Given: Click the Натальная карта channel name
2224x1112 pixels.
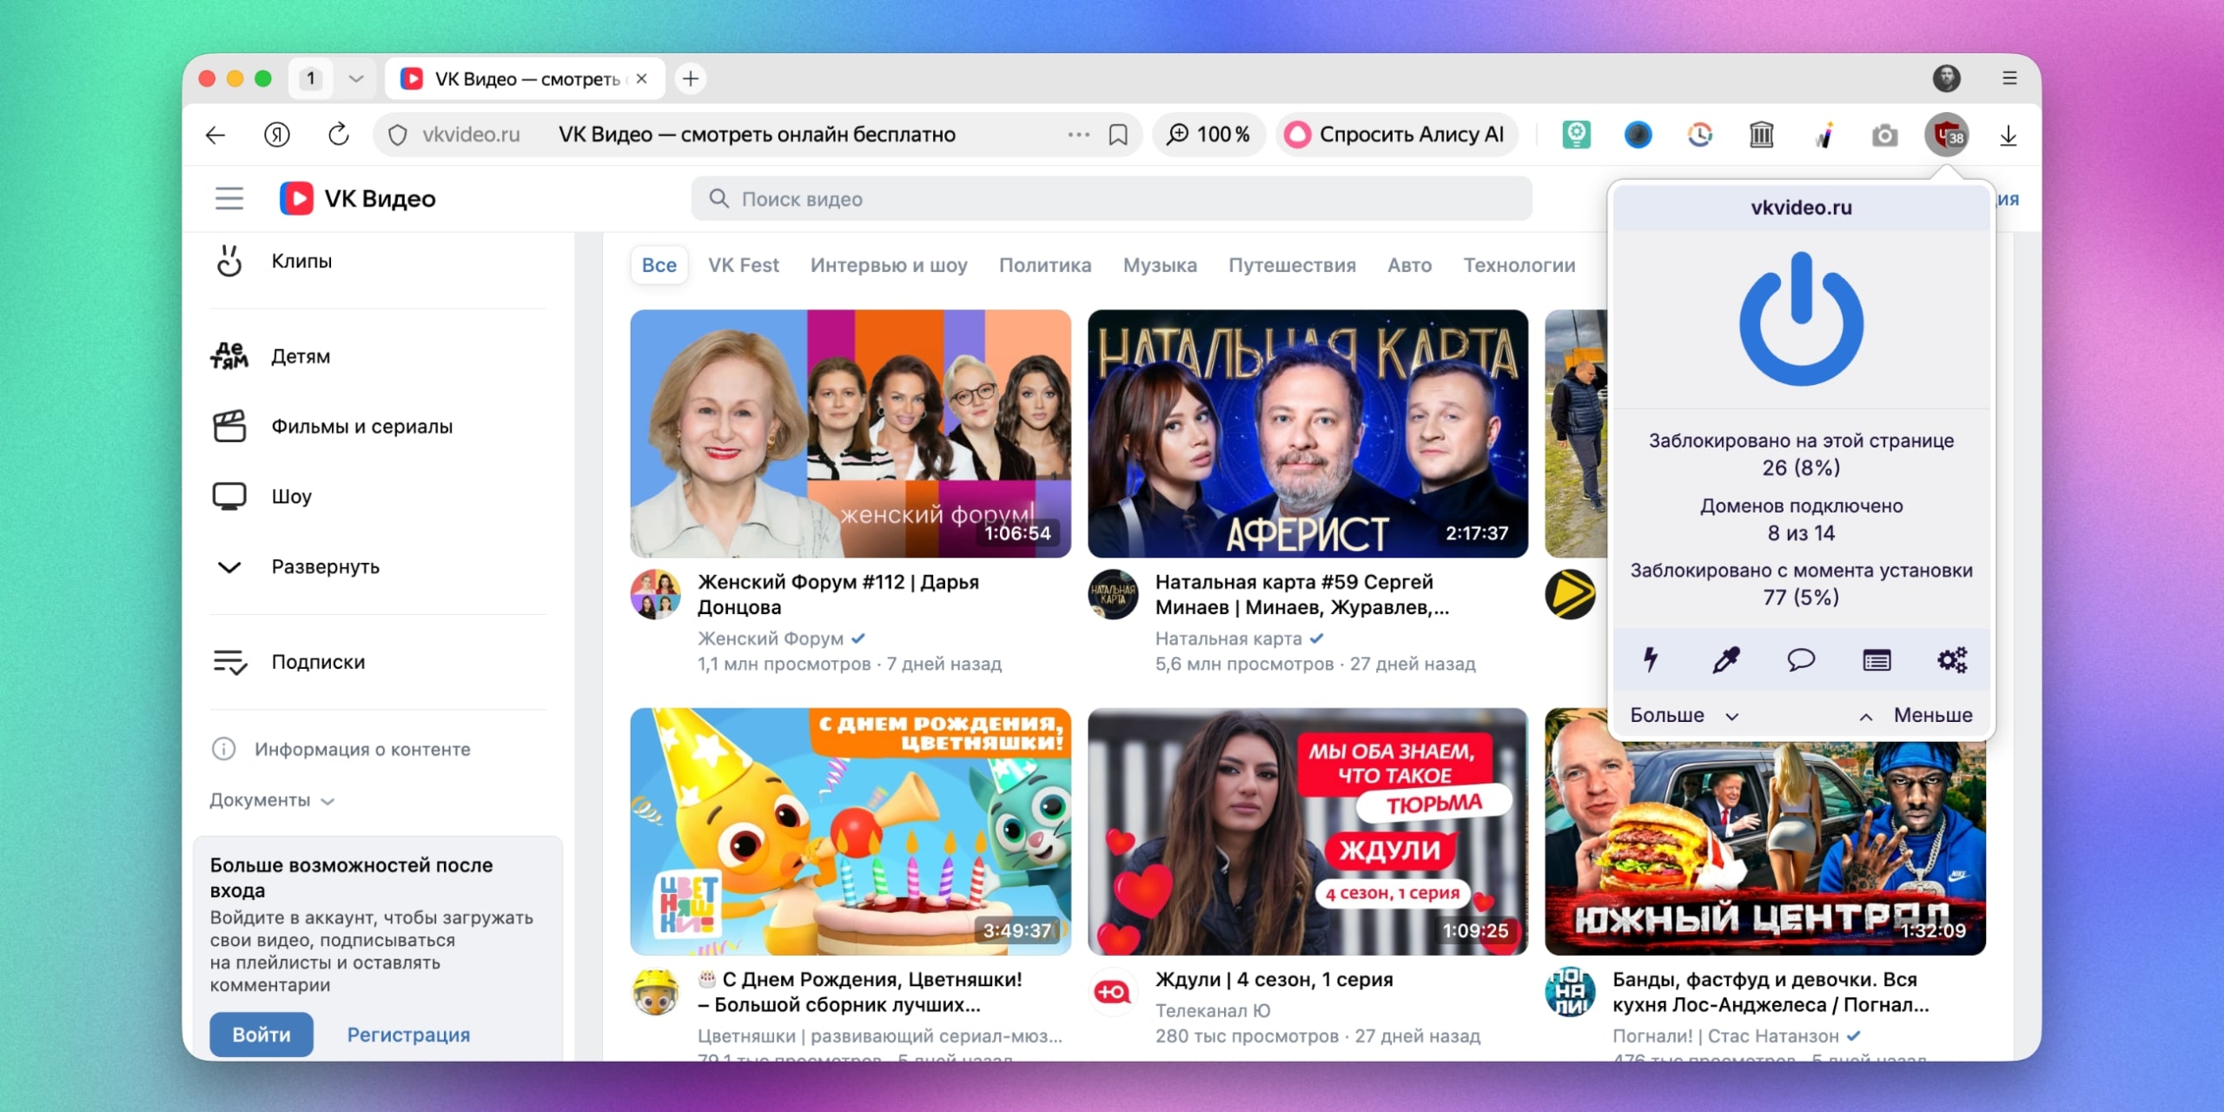Looking at the screenshot, I should point(1228,639).
